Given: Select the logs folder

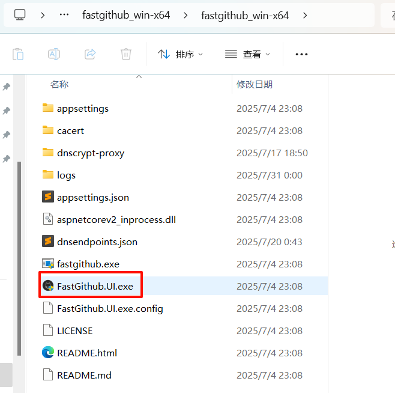Looking at the screenshot, I should [66, 175].
